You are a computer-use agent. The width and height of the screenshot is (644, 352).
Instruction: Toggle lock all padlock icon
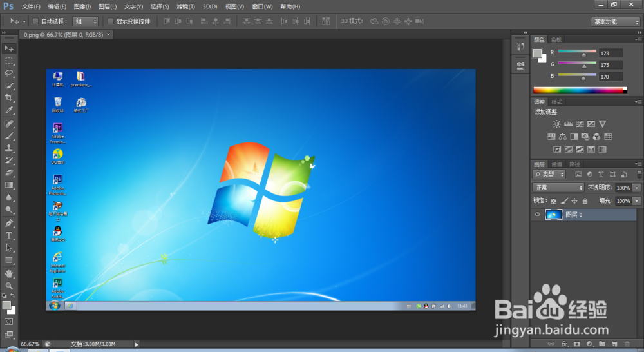(x=585, y=201)
